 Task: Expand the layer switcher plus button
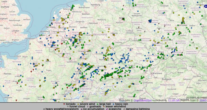coord(206,6)
